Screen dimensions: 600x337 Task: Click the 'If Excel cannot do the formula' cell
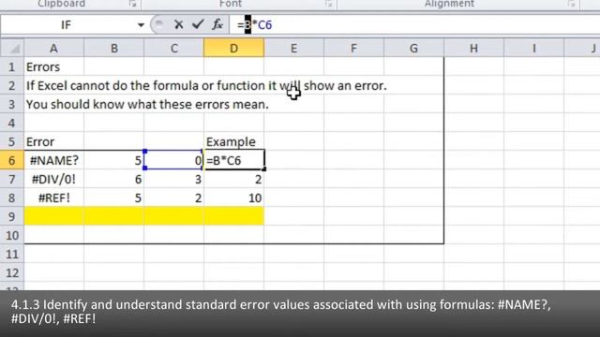tap(54, 85)
